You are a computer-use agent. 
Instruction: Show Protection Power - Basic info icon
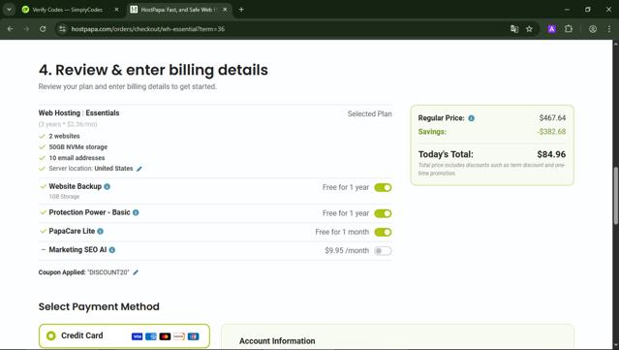[136, 212]
